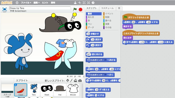Expand the 90 direction dropdown in block
Image resolution: width=175 pixels, height=98 pixels.
90,54
